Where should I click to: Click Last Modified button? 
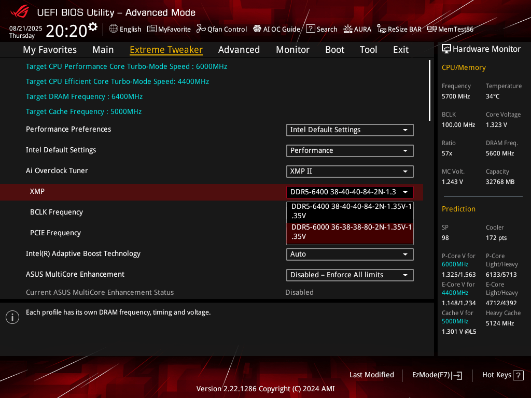coord(371,375)
